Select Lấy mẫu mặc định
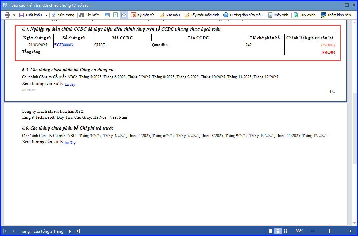The height and width of the screenshot is (236, 358). (202, 15)
